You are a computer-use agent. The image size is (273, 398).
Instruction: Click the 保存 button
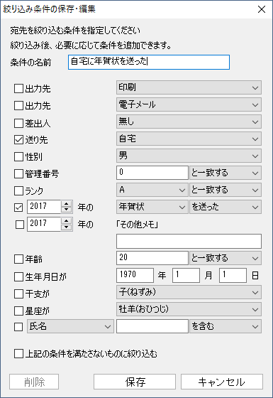point(135,382)
